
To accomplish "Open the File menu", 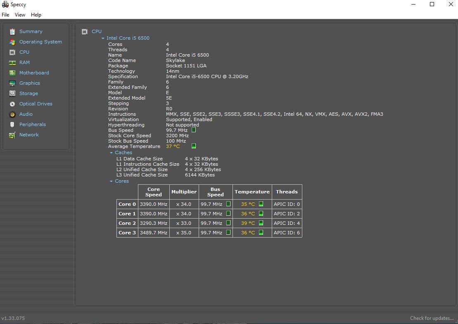I will [x=5, y=14].
